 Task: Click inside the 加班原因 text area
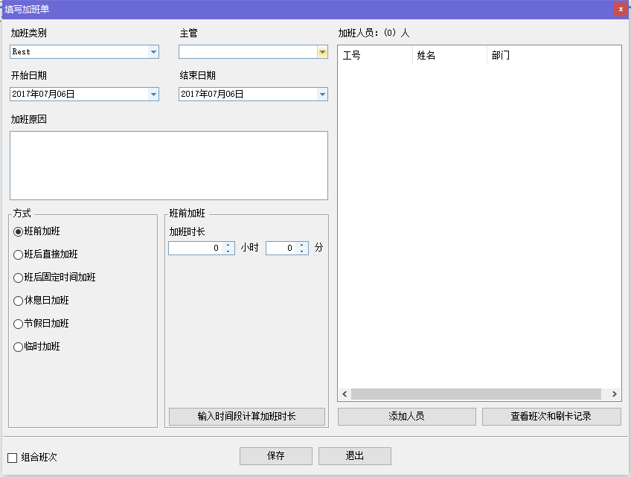point(169,165)
